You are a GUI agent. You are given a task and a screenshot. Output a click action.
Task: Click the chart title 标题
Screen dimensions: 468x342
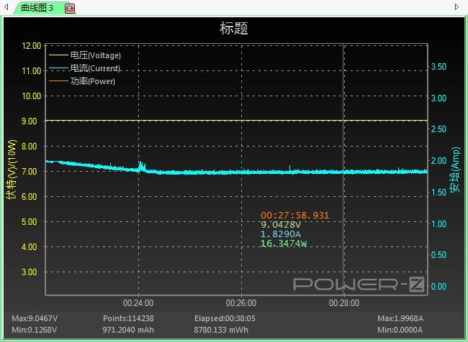point(234,29)
